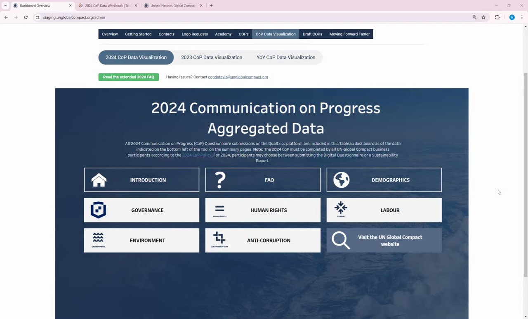
Task: Open the ANTI-CORRUPTION section label
Action: click(x=269, y=241)
